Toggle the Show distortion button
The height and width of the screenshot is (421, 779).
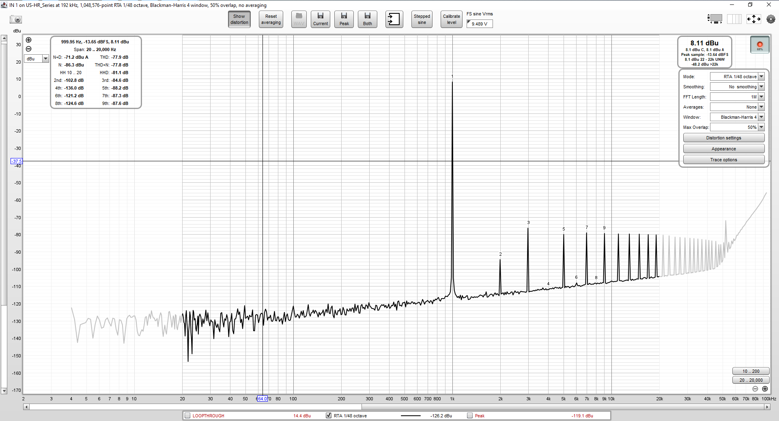(239, 19)
